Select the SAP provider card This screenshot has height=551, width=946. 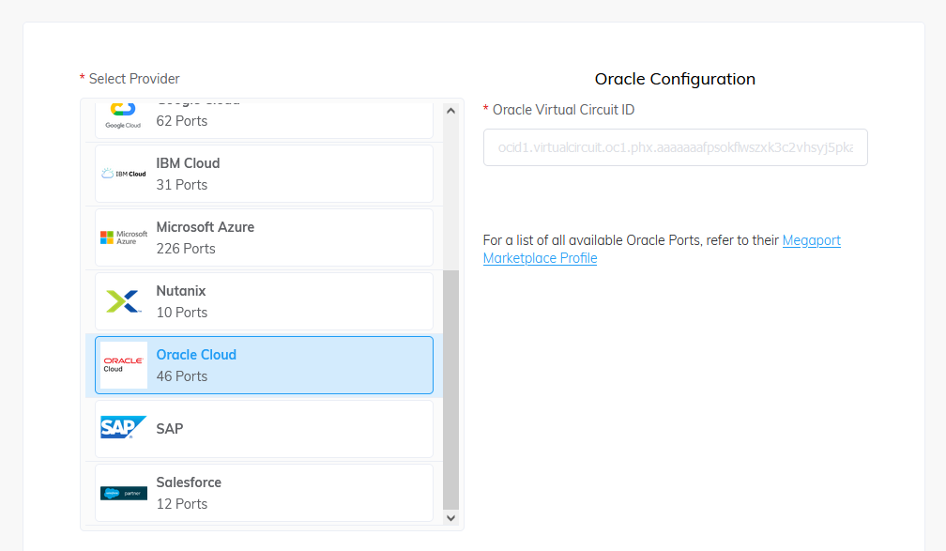(x=263, y=429)
